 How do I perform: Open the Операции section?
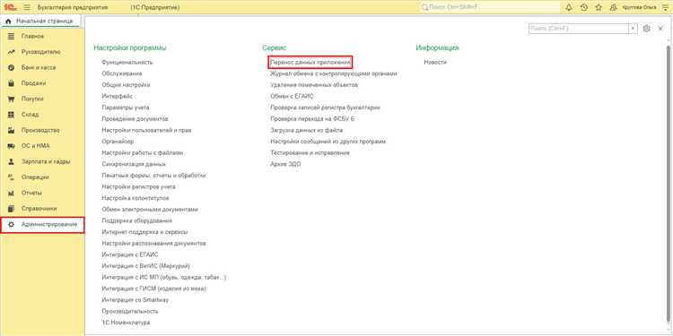35,177
